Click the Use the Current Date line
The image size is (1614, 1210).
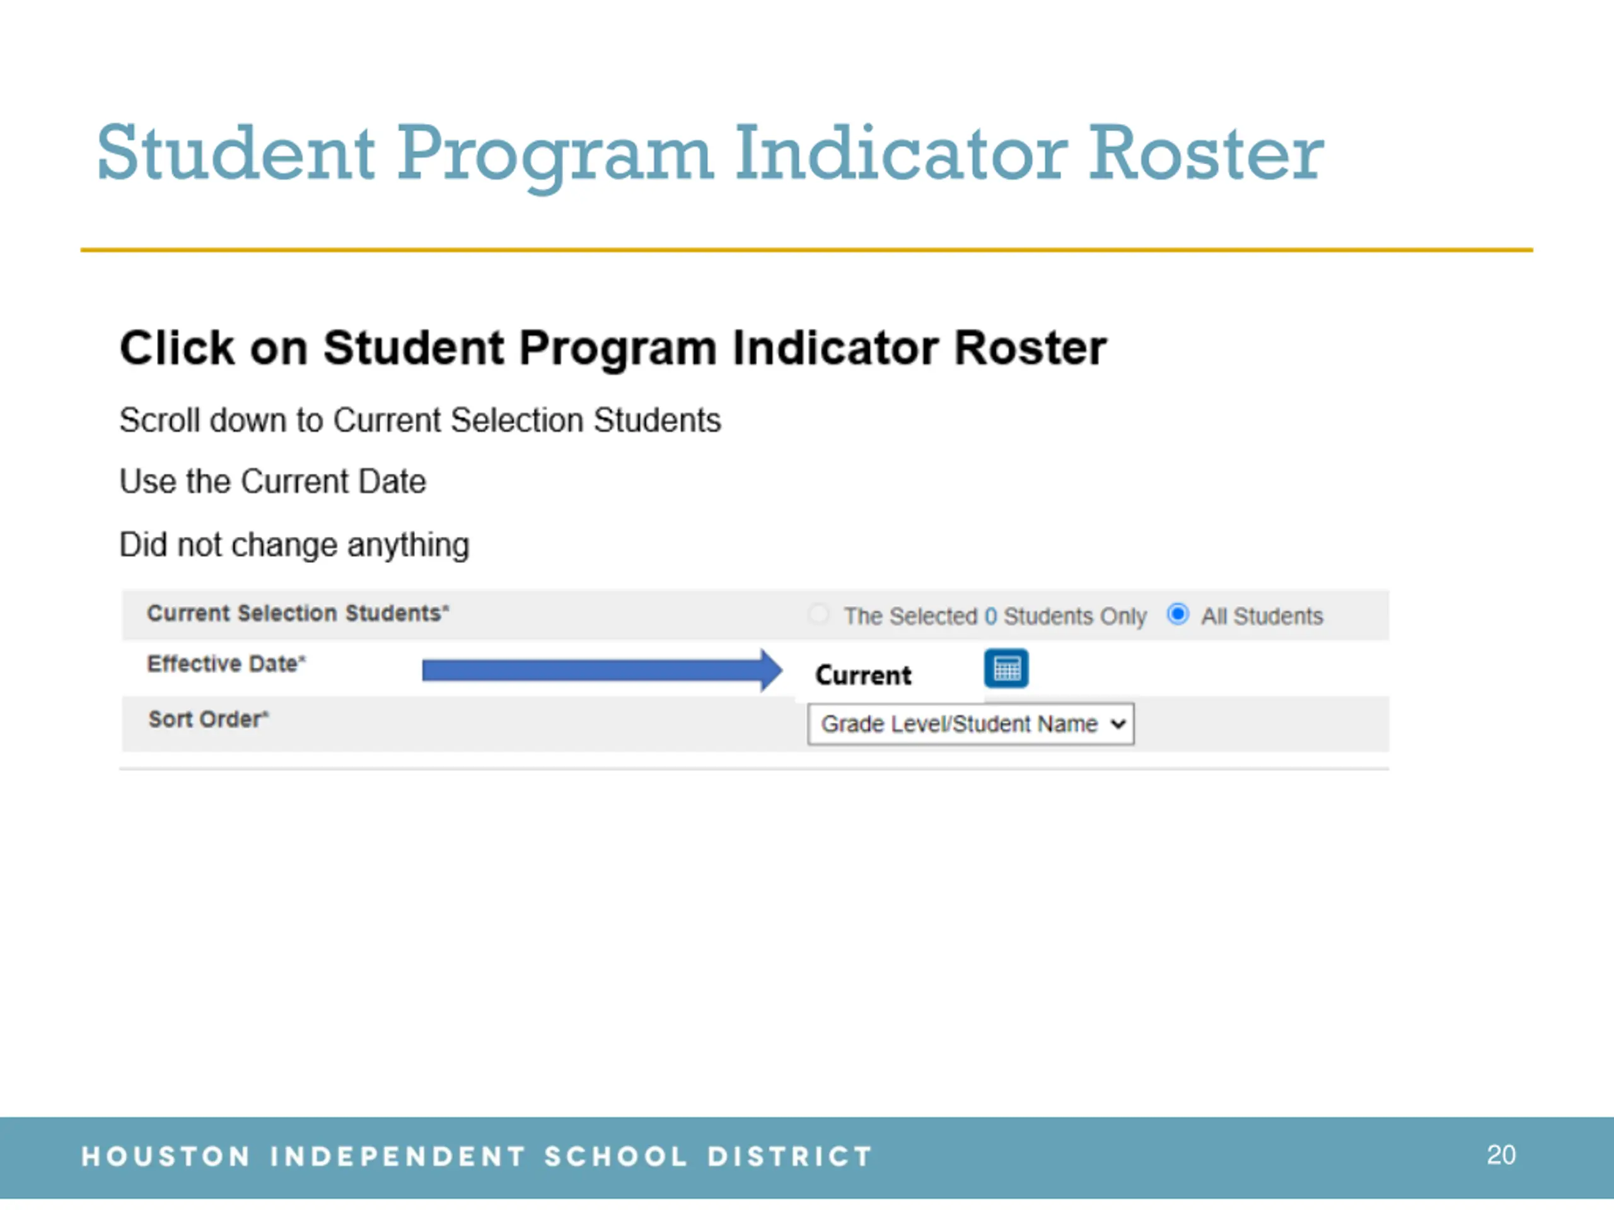pyautogui.click(x=272, y=481)
